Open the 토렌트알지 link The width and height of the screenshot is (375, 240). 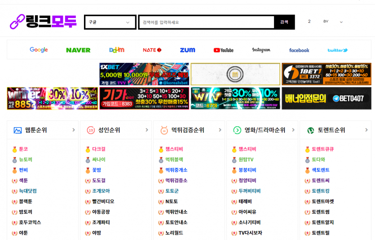pyautogui.click(x=323, y=222)
